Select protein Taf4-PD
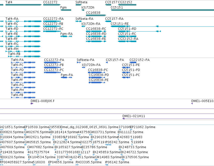 23,72
